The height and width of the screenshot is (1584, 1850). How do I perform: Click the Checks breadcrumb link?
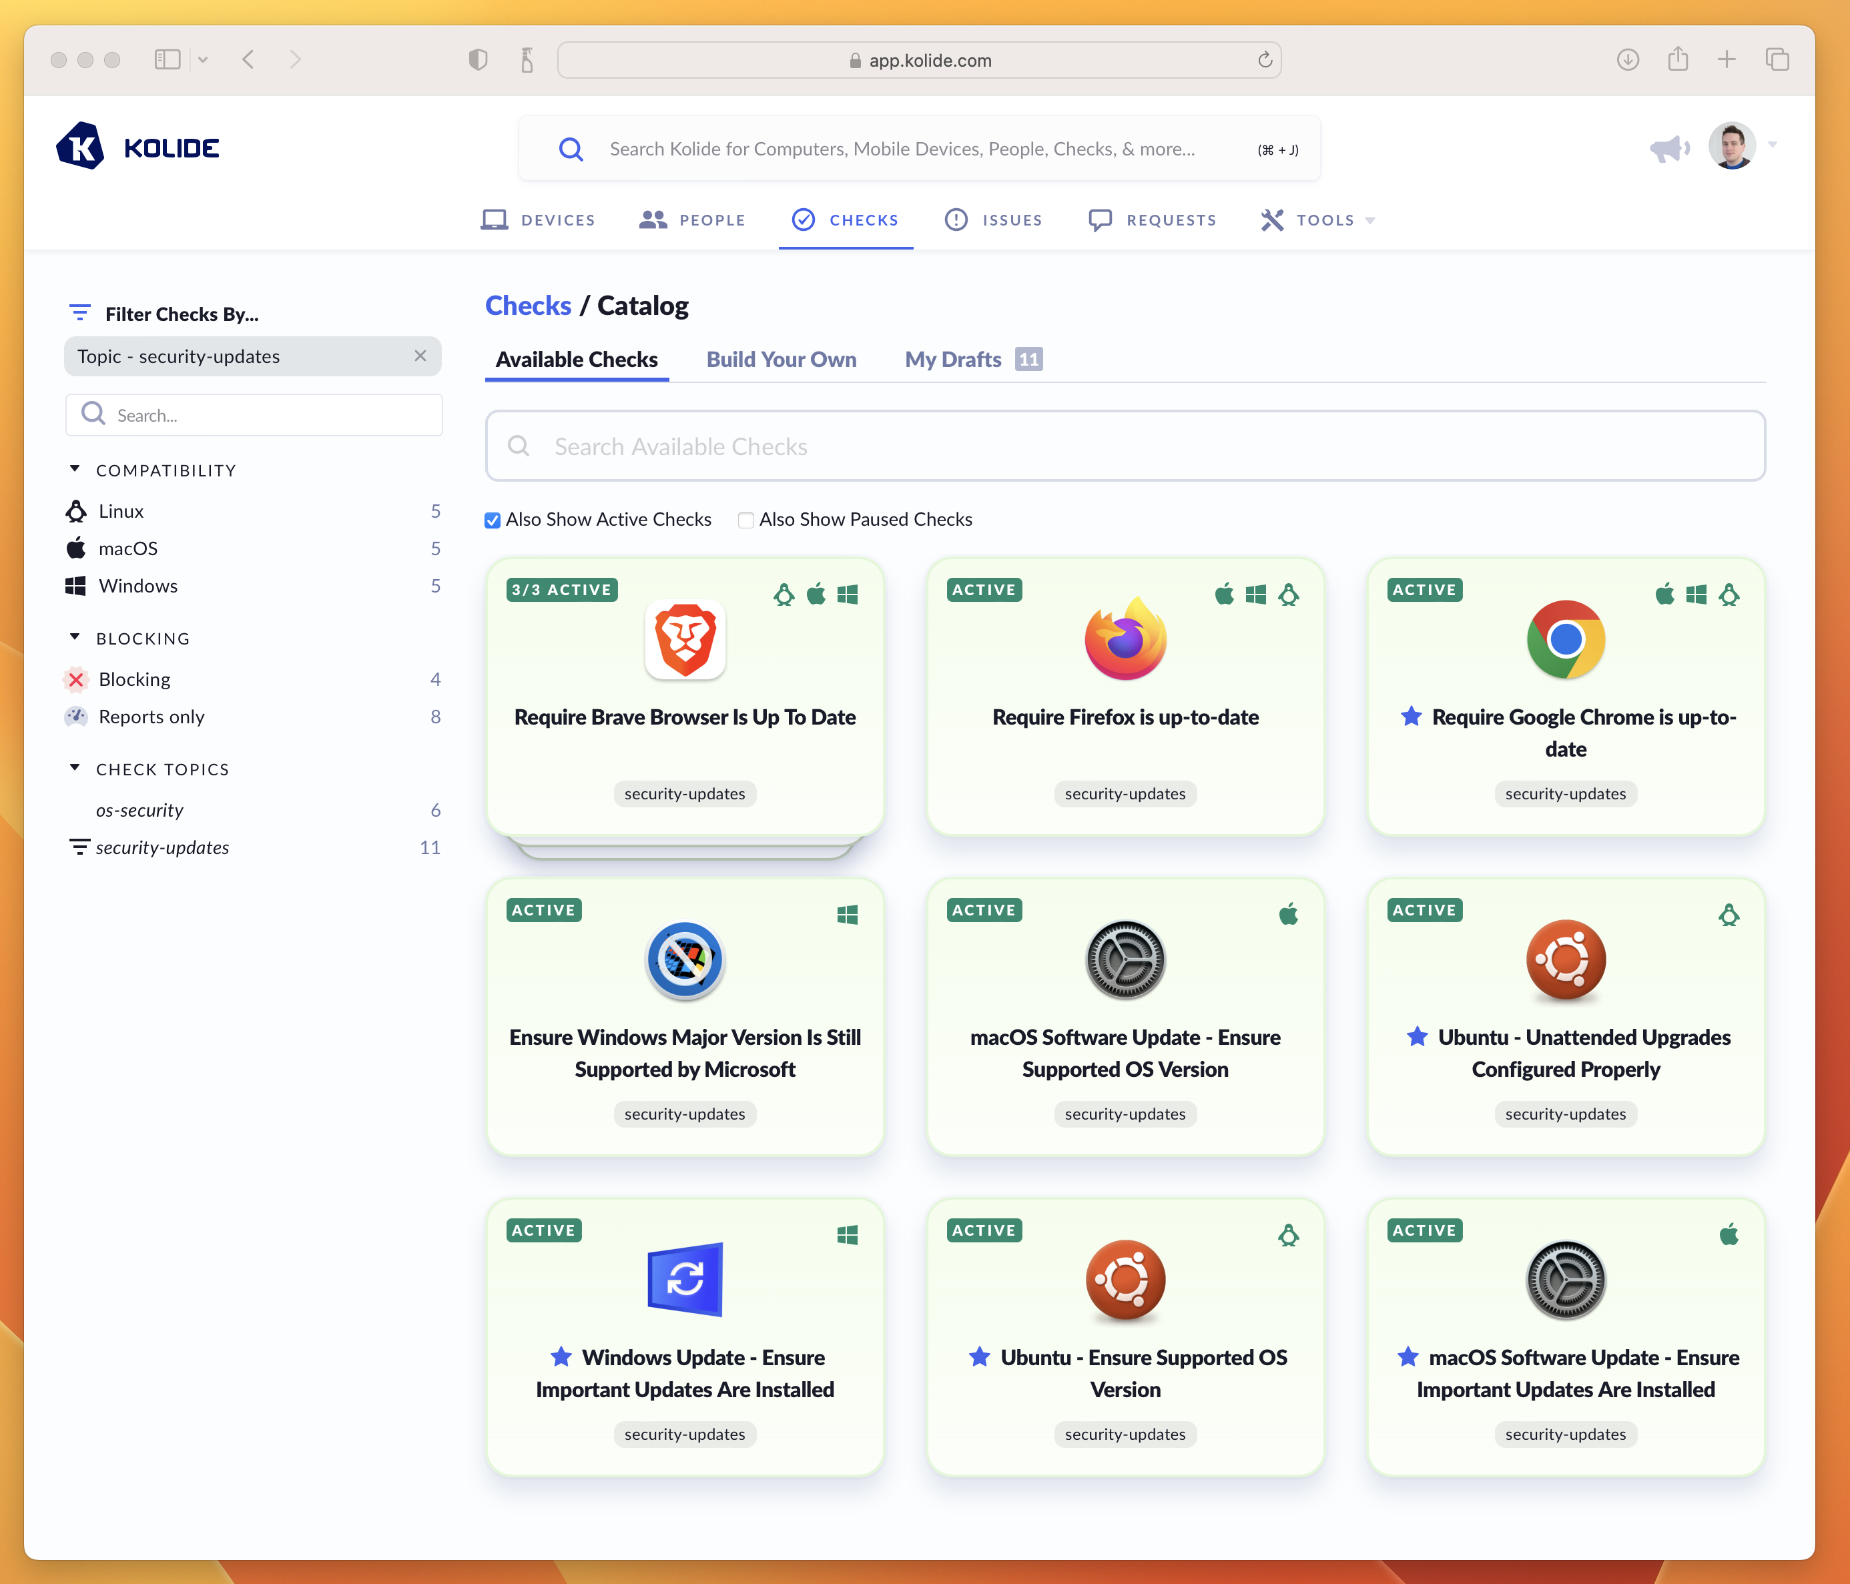528,306
